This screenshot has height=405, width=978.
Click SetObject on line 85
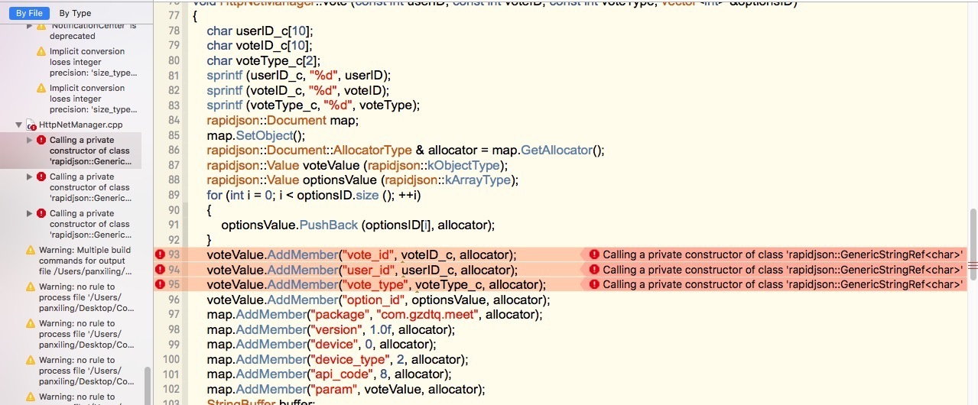(265, 135)
